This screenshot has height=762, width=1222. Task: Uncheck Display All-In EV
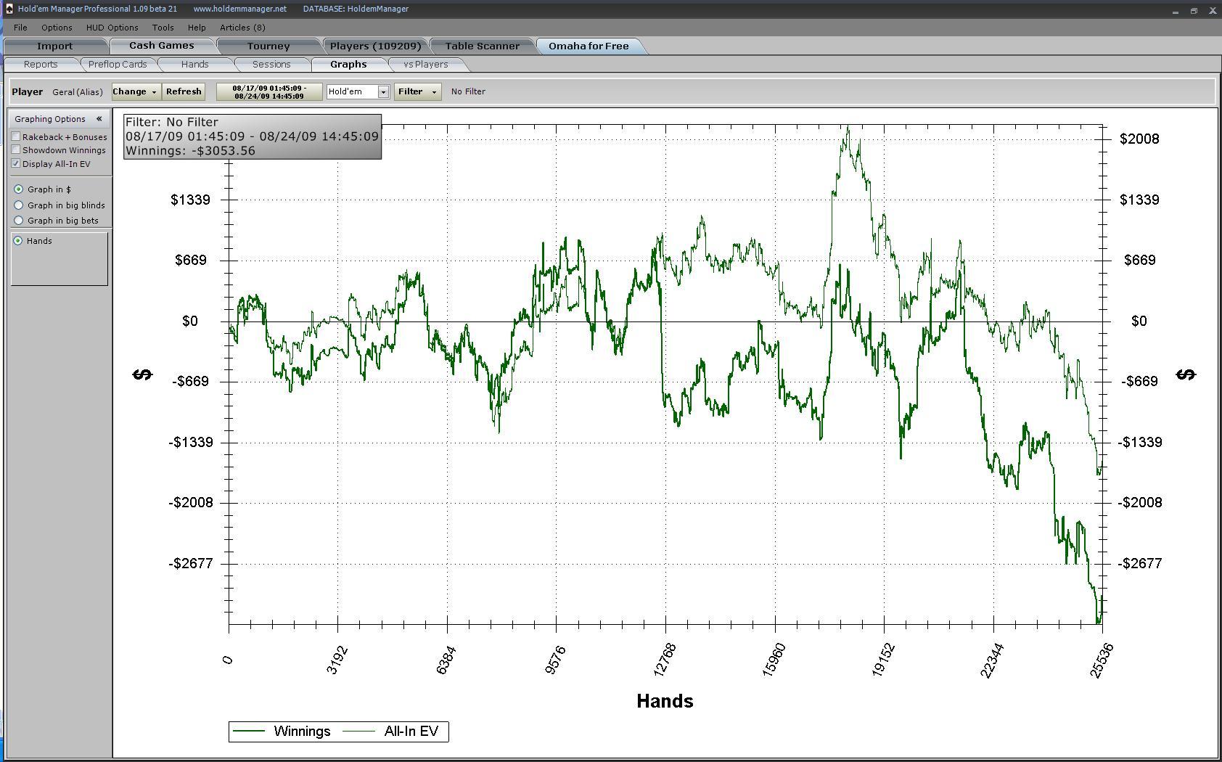coord(16,163)
